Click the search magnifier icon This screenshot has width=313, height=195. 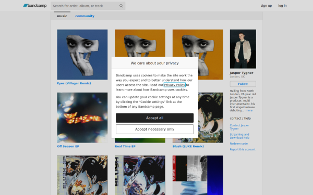(121, 6)
